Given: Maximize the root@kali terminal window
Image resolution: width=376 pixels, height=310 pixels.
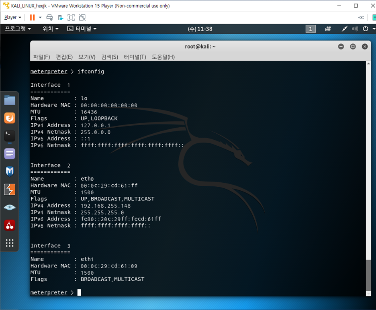Looking at the screenshot, I should tap(353, 47).
